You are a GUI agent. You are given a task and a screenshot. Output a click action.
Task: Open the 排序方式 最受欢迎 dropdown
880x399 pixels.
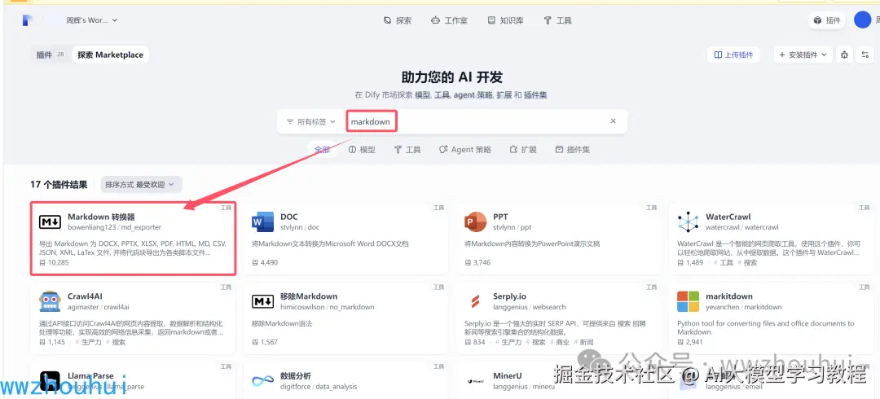click(x=141, y=184)
